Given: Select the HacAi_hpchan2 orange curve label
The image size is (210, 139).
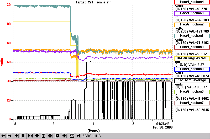Looking at the screenshot, I should click(192, 24).
